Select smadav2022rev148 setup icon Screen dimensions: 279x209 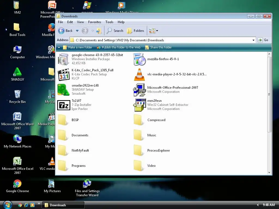pyautogui.click(x=63, y=90)
